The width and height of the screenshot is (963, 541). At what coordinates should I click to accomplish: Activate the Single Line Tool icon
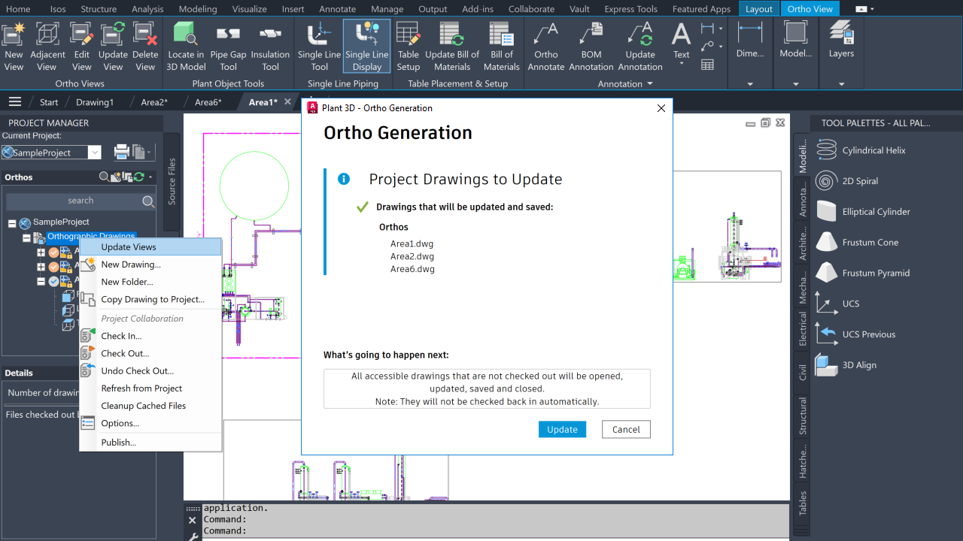coord(319,47)
